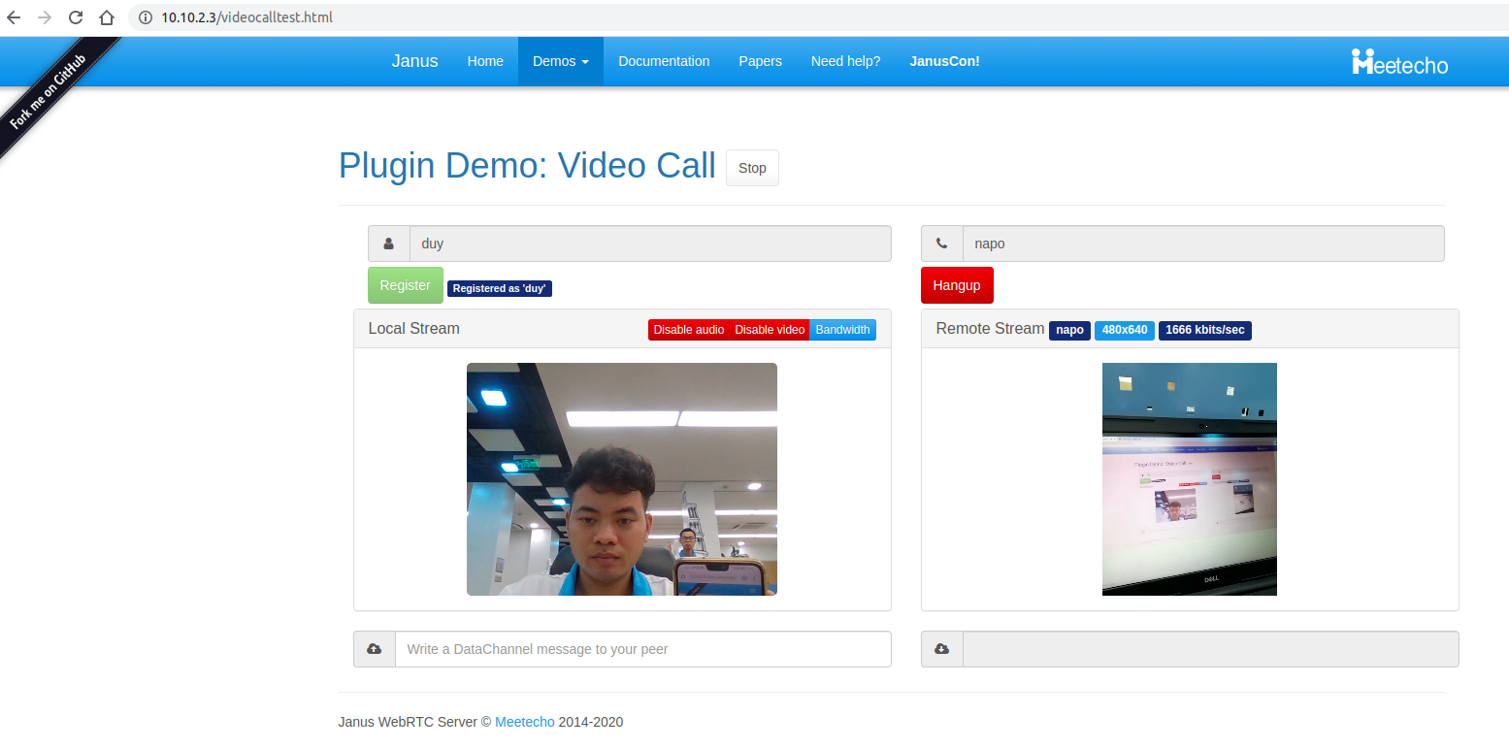Click the Fork me on GitHub ribbon
Viewport: 1509px width, 749px height.
[49, 91]
